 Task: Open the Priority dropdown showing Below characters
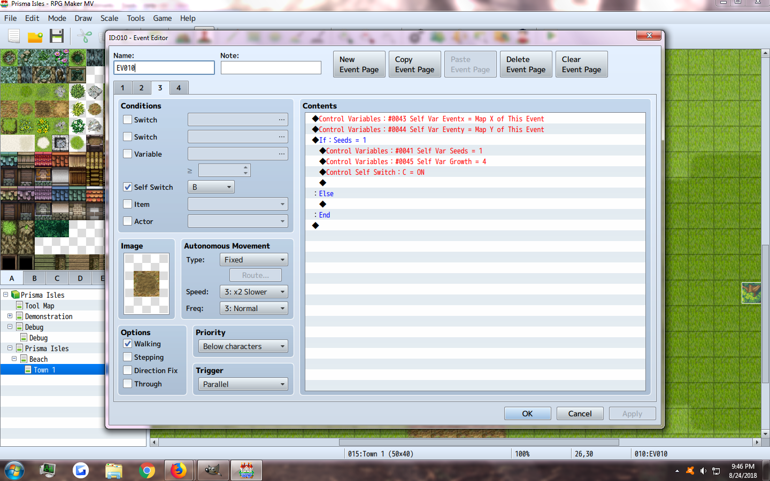[243, 346]
